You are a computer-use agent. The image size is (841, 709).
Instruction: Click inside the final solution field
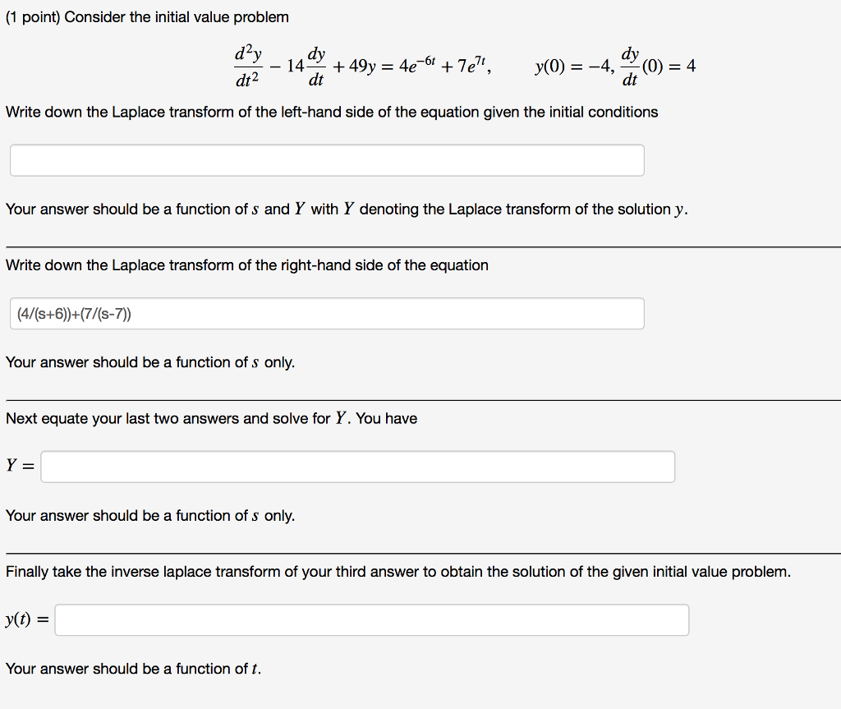click(x=371, y=619)
